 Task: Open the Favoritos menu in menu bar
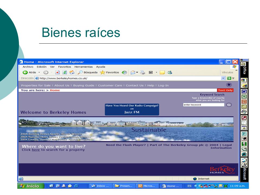coord(64,67)
